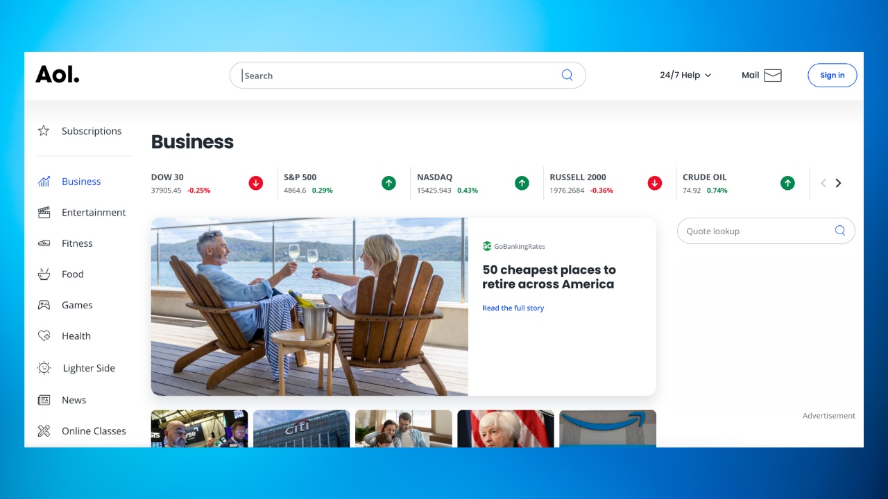Click the search magnifier icon in top bar
The height and width of the screenshot is (499, 888).
567,76
